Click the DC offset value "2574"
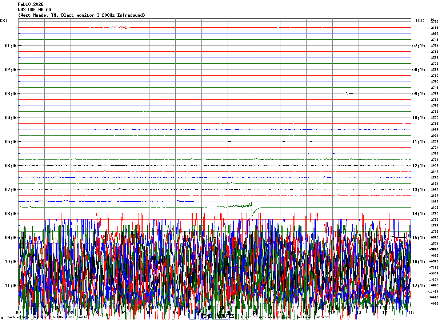The height and width of the screenshot is (322, 440). (x=435, y=243)
